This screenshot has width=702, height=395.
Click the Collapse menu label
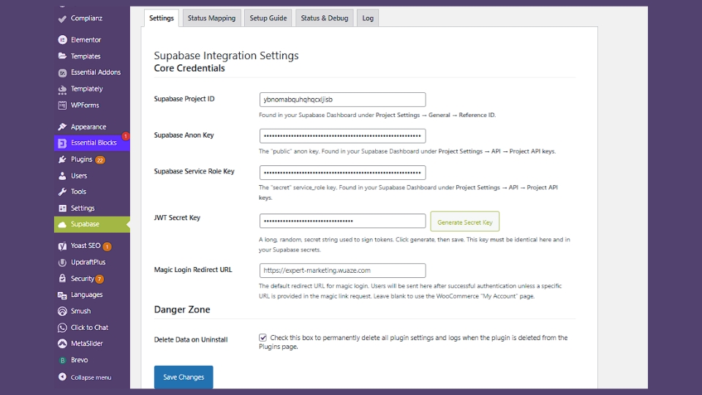tap(91, 377)
